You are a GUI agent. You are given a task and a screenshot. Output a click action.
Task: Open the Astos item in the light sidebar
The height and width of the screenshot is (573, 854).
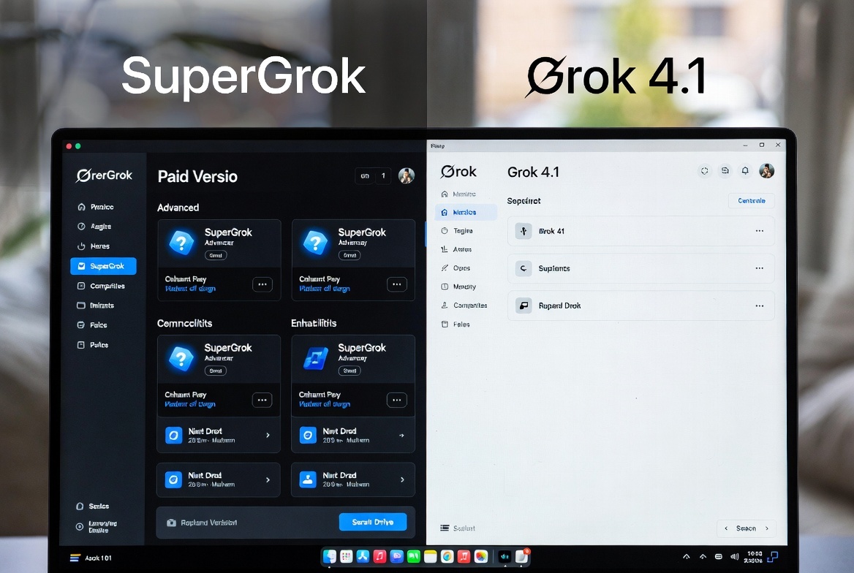pyautogui.click(x=456, y=249)
